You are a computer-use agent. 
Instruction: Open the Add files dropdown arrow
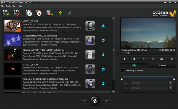click(x=11, y=12)
